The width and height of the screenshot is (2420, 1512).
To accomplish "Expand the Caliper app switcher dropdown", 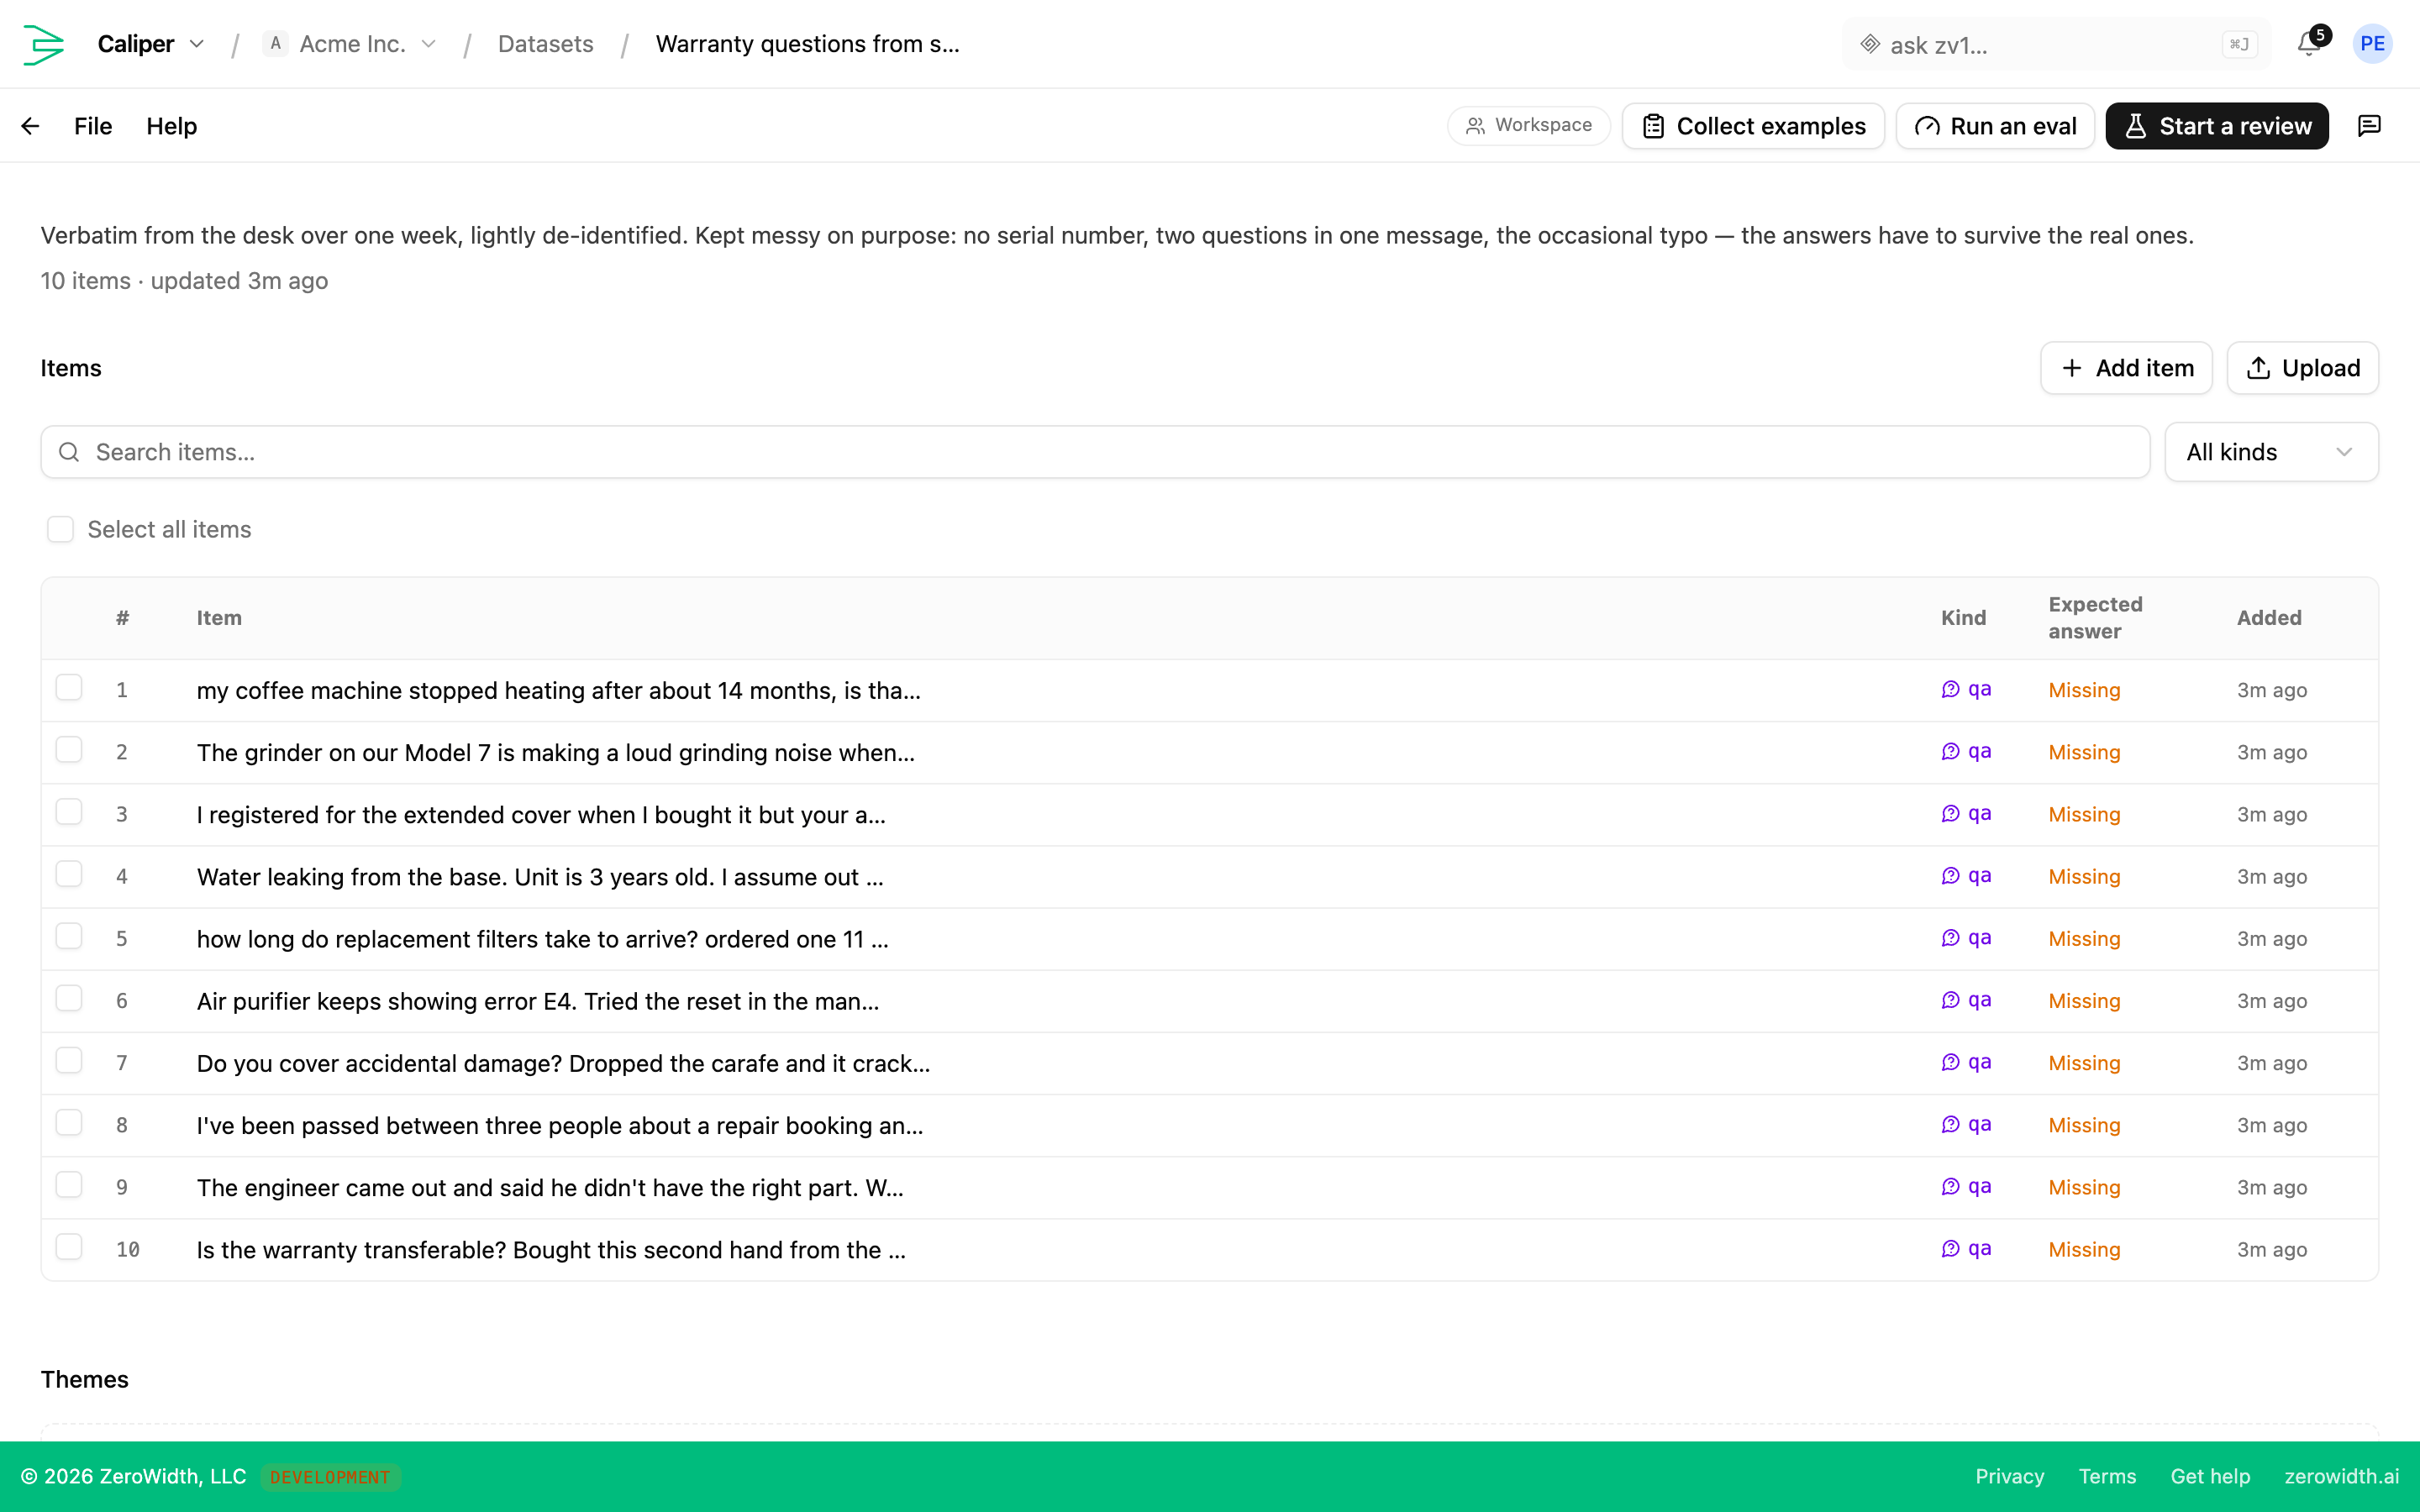I will 197,44.
